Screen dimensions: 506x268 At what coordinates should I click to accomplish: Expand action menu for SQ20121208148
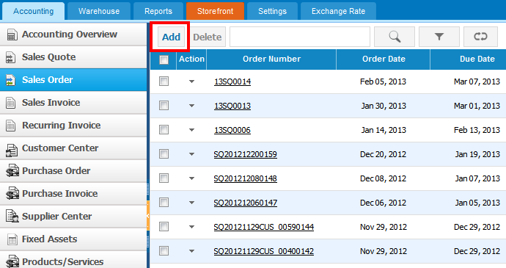point(191,178)
